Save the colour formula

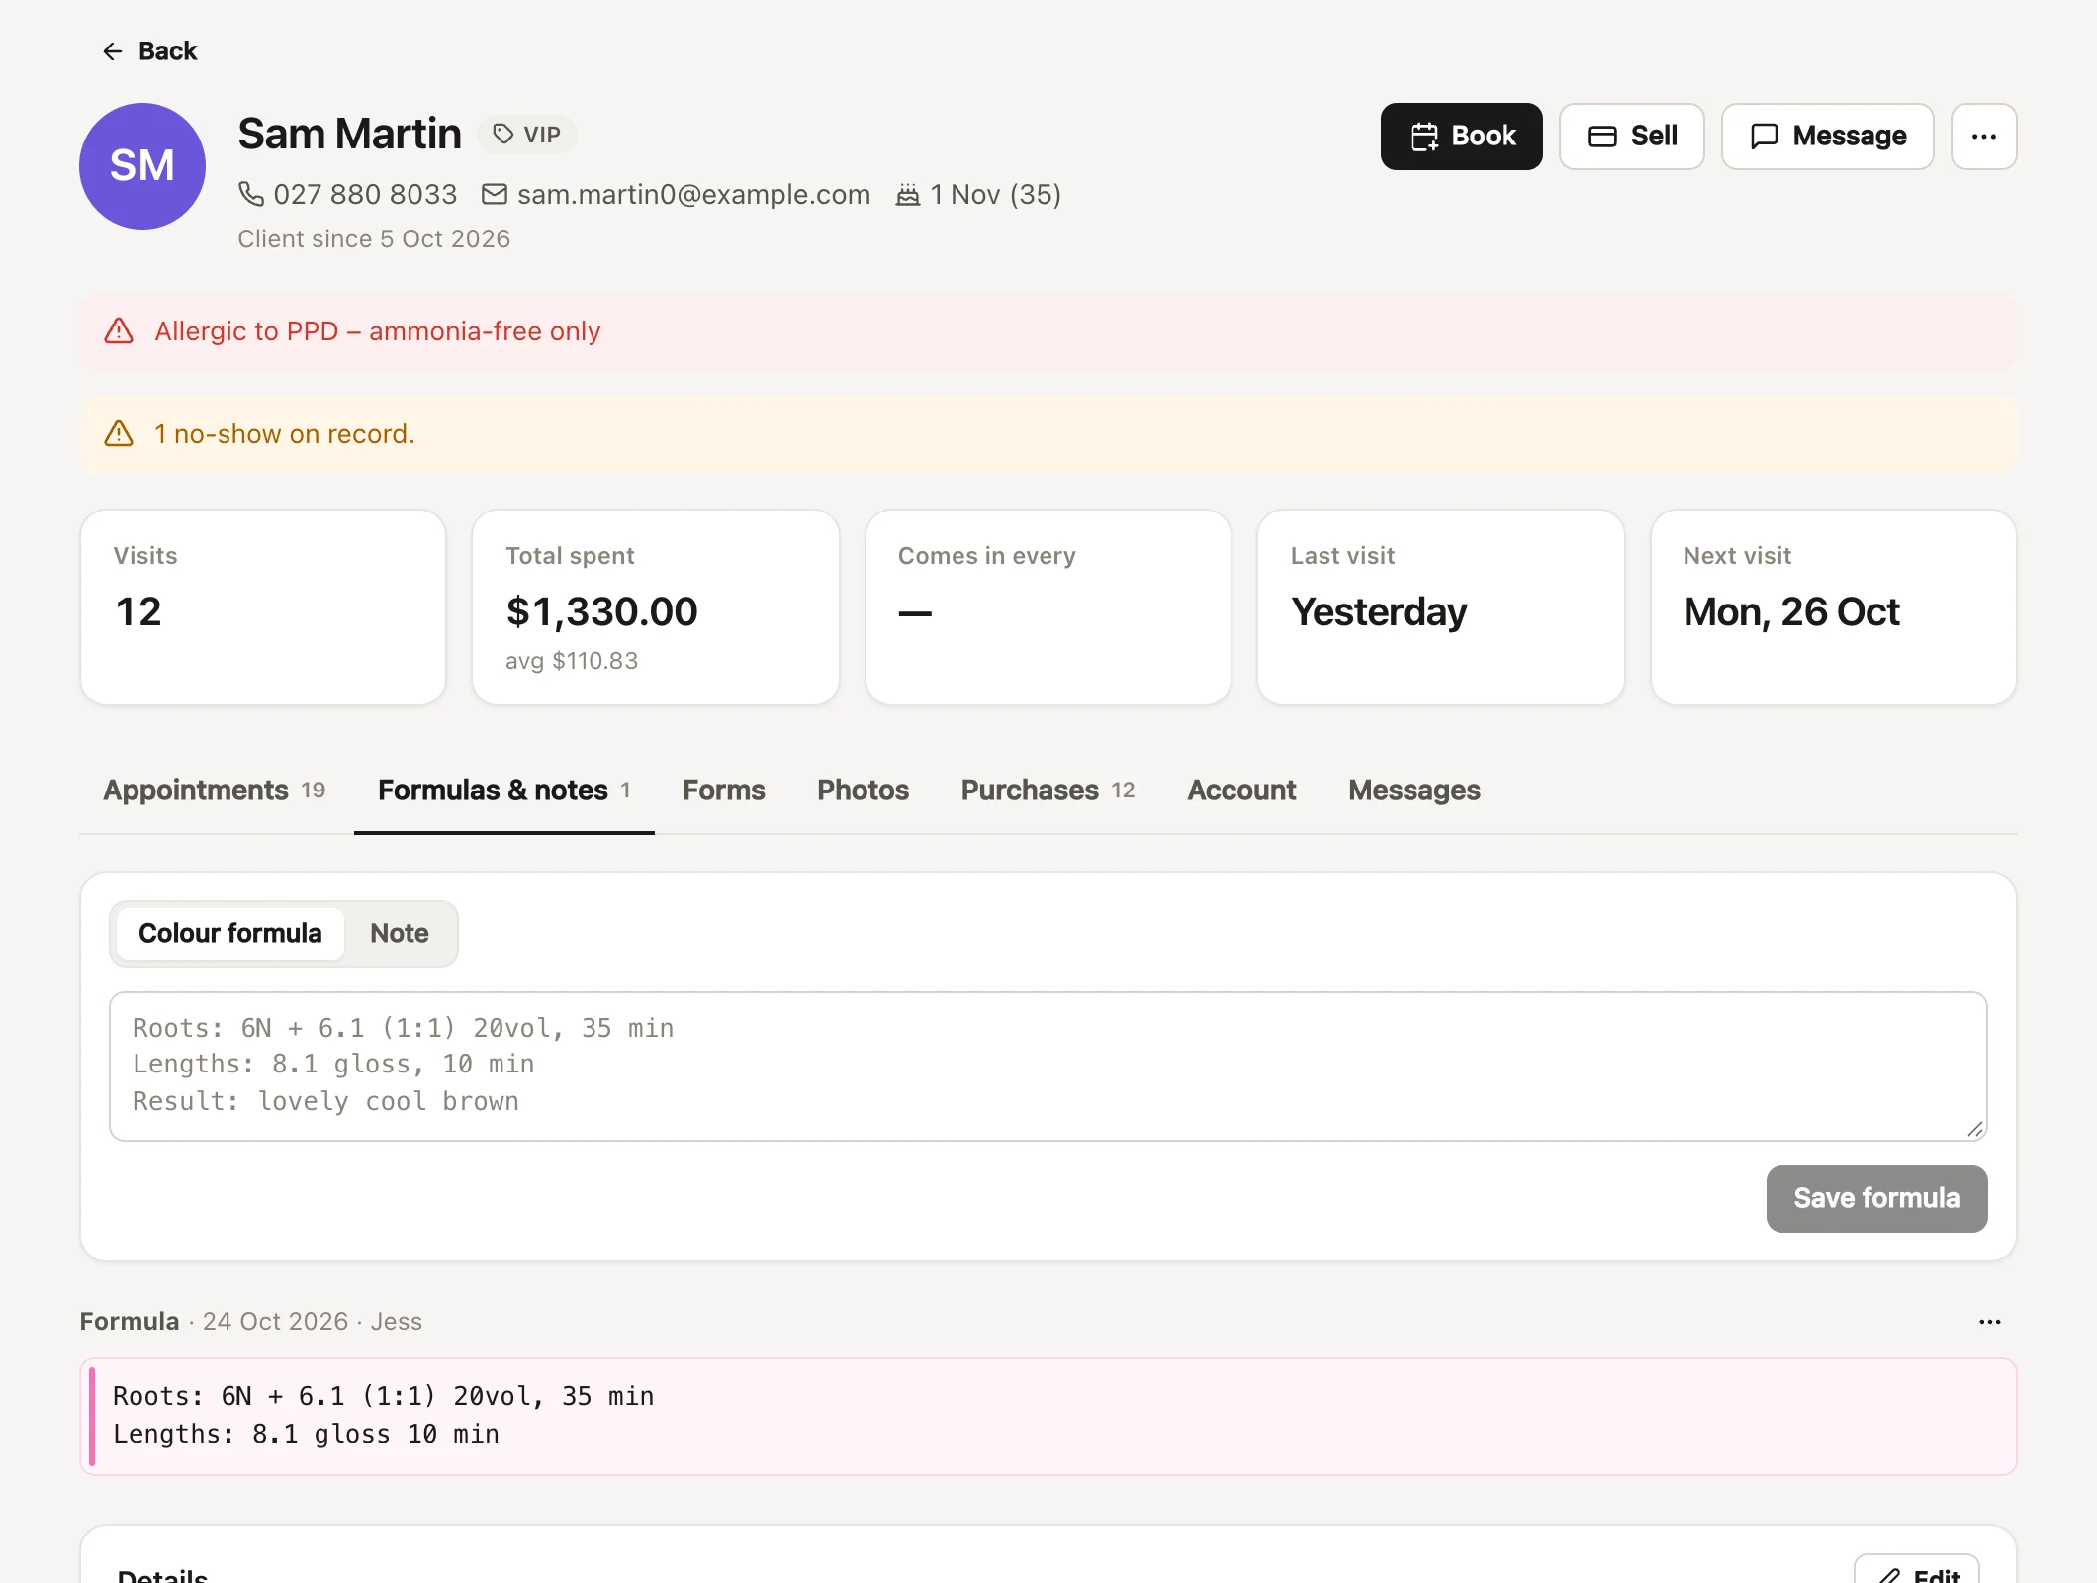1877,1199
